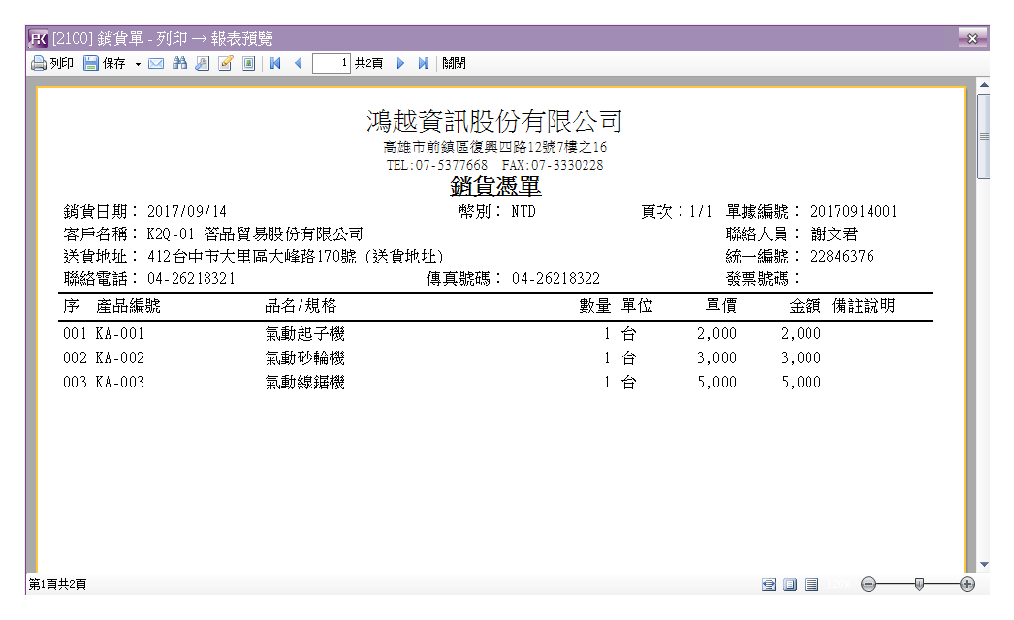The width and height of the screenshot is (1014, 620).
Task: Click the document number 20170914001
Action: [854, 211]
